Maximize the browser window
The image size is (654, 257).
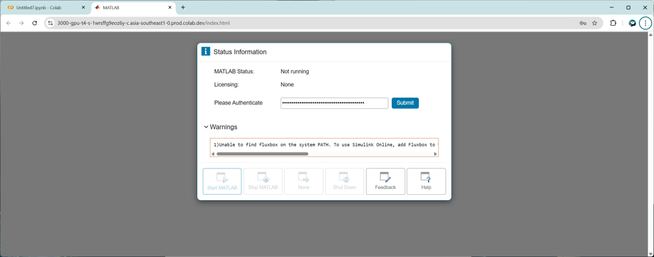pyautogui.click(x=628, y=8)
